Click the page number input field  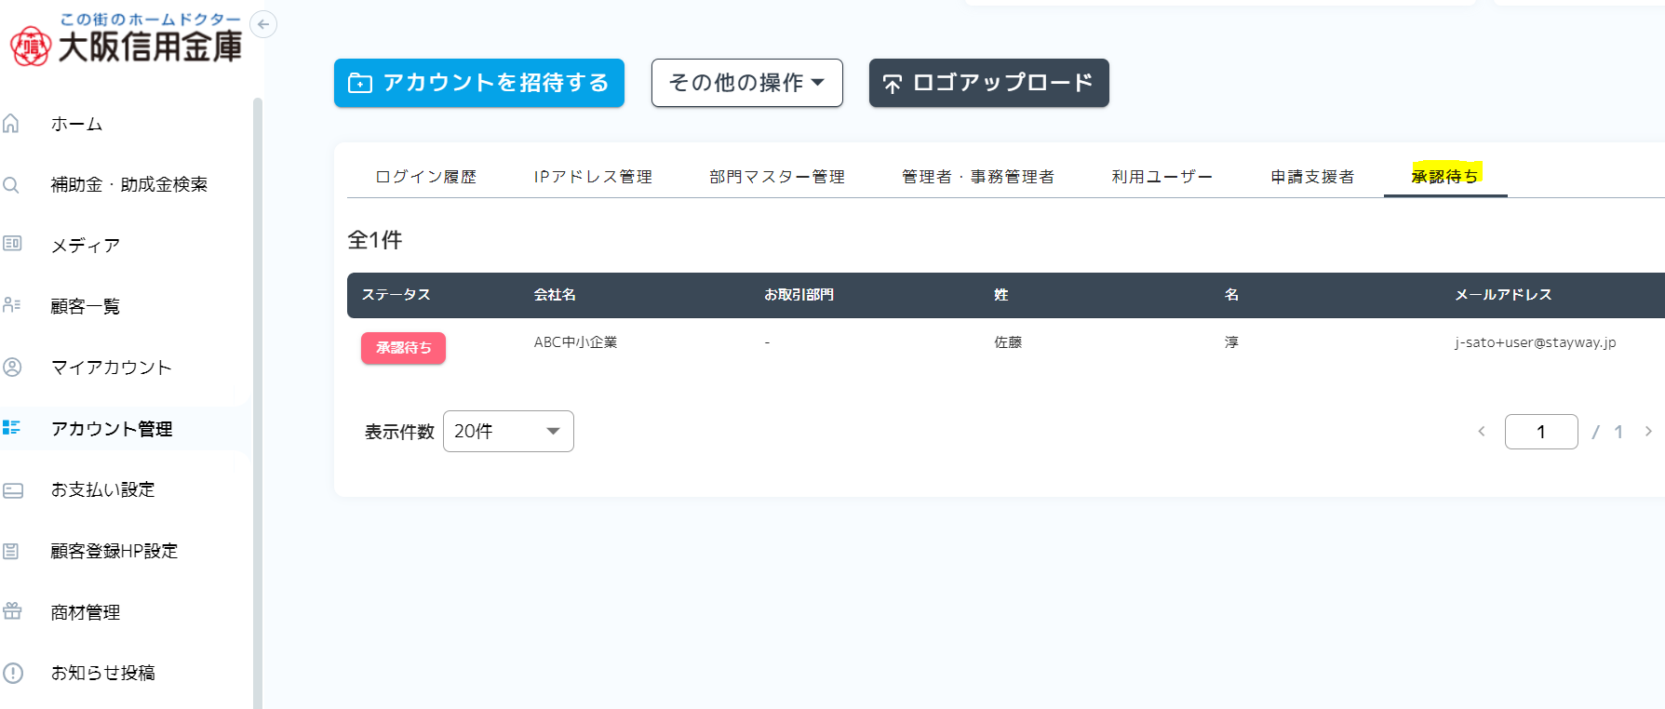(1541, 432)
